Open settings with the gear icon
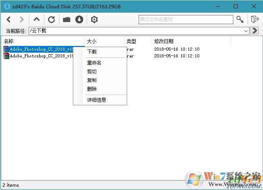263x190 pixels. pos(94,19)
